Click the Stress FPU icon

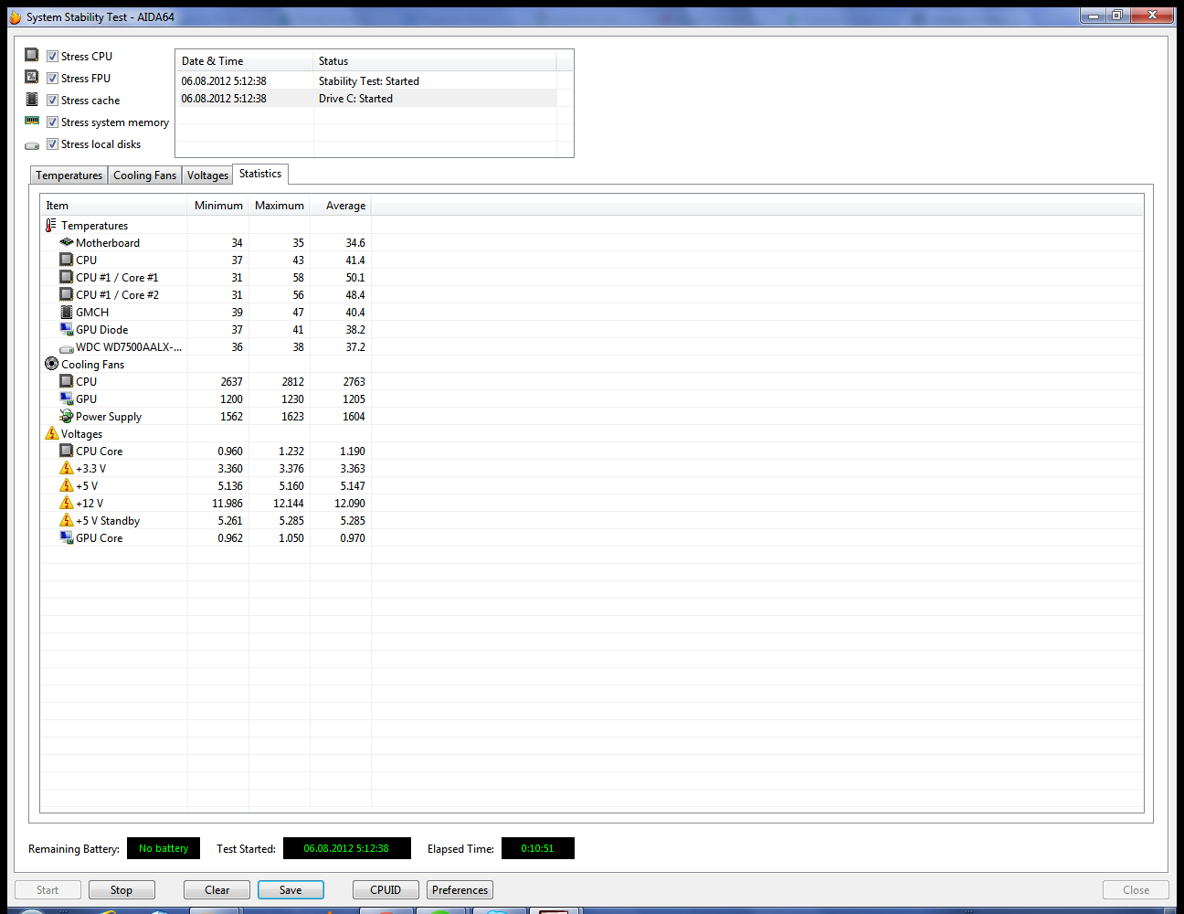pos(32,77)
